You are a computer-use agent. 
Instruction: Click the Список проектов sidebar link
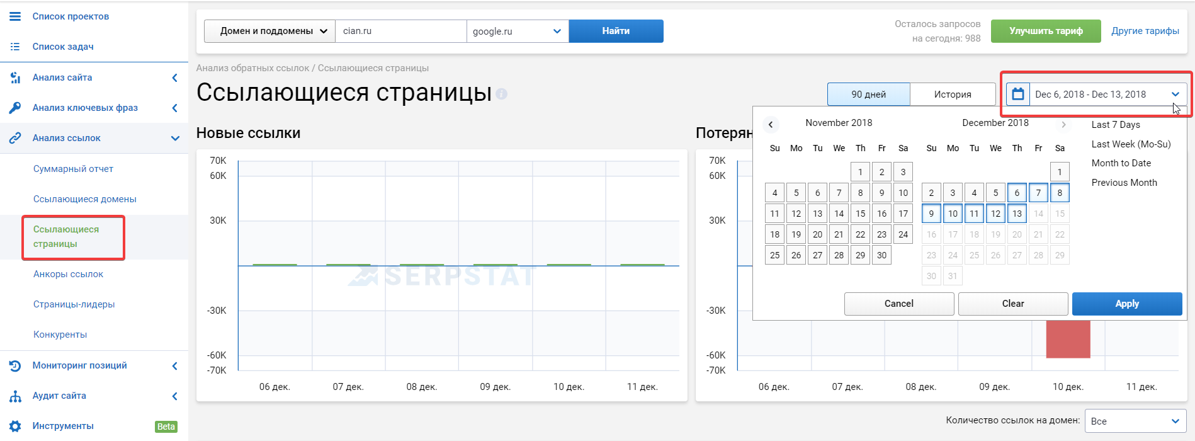(71, 16)
